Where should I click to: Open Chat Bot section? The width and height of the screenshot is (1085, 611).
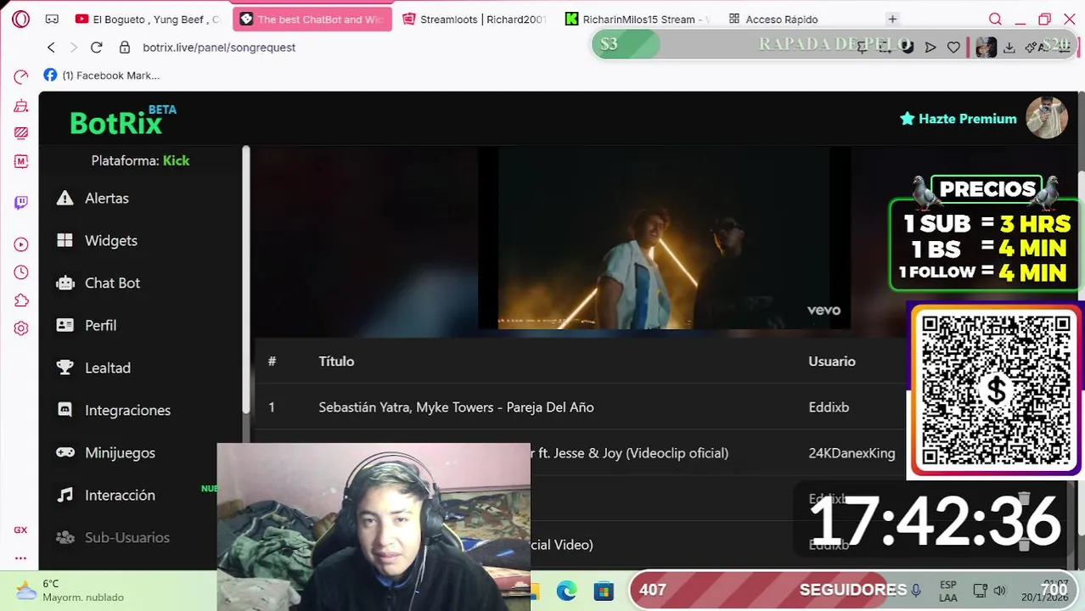pos(112,283)
